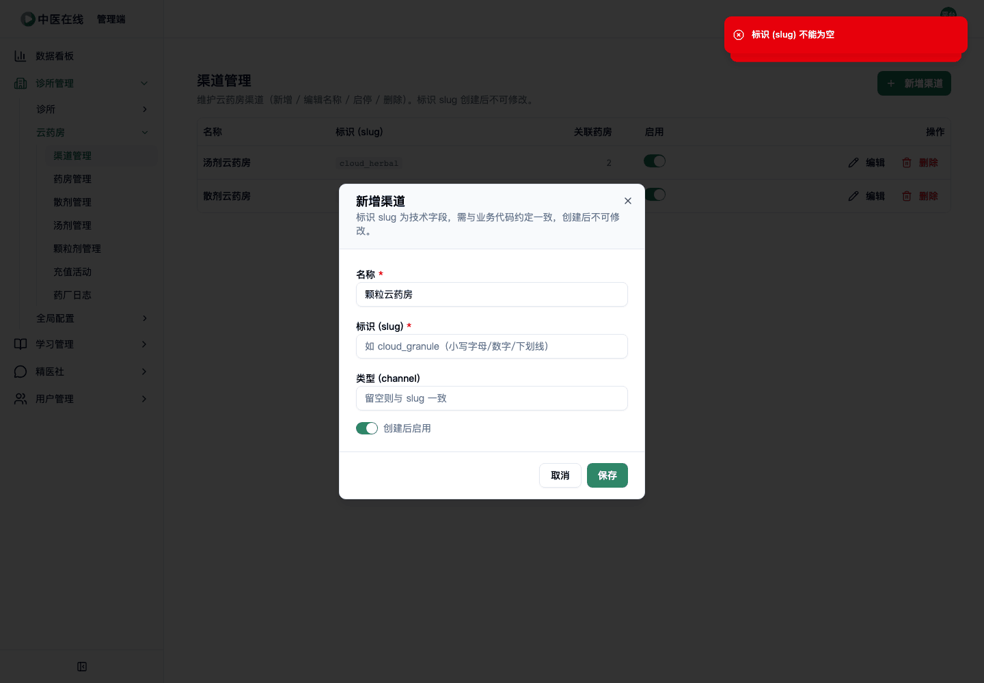This screenshot has height=683, width=984.
Task: Toggle 启用 switch for 散剂云药房
Action: [x=655, y=195]
